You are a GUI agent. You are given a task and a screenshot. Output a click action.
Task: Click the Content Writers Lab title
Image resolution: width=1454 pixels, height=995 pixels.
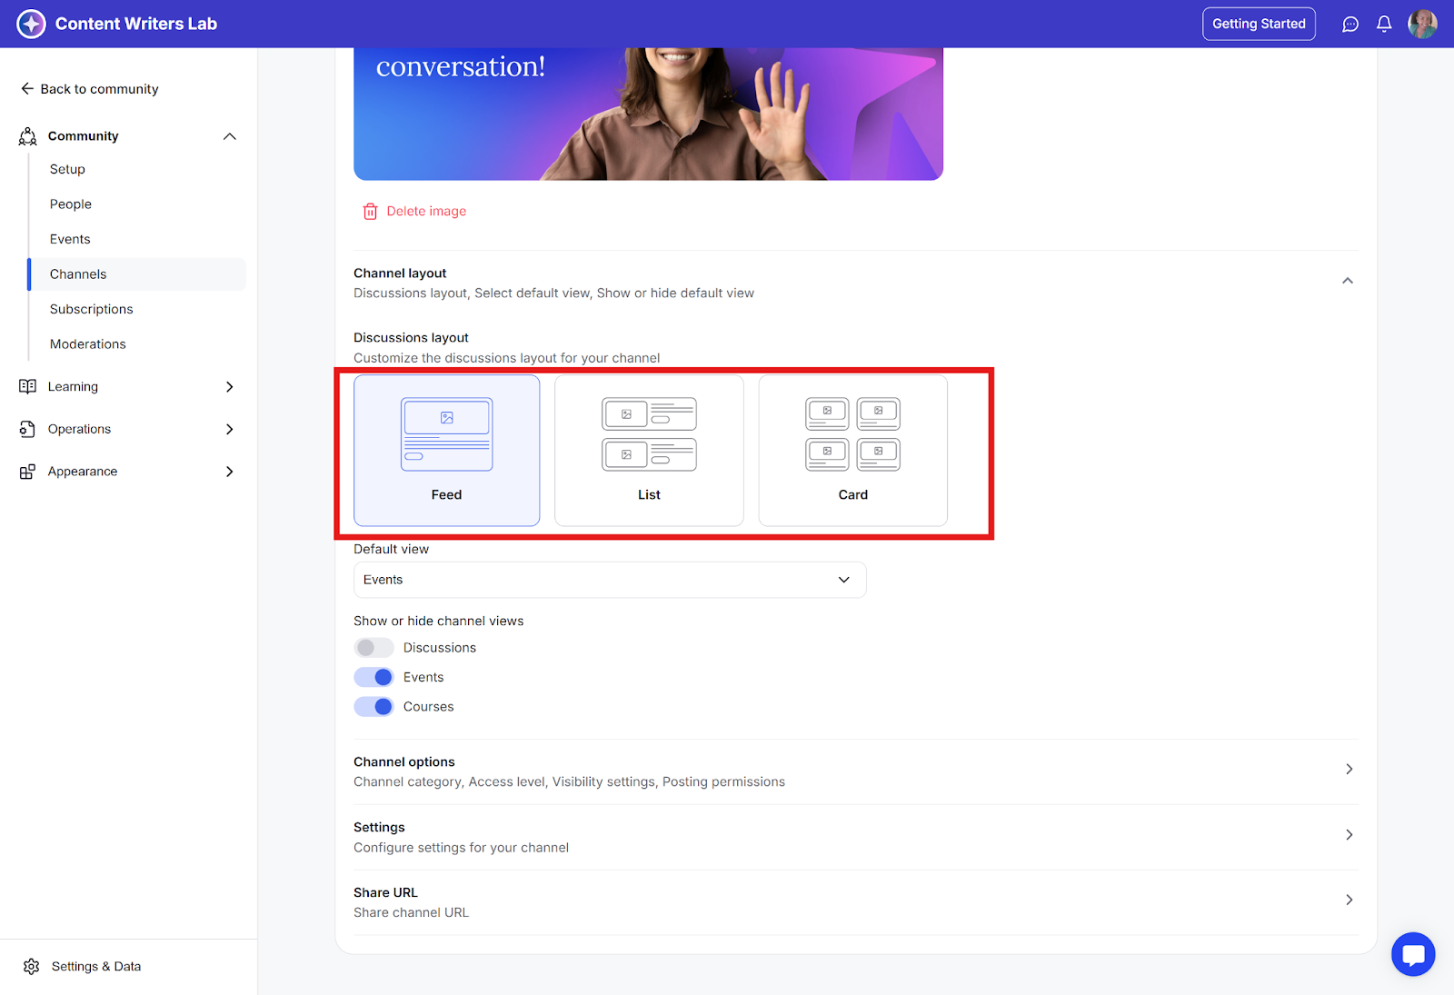[136, 24]
